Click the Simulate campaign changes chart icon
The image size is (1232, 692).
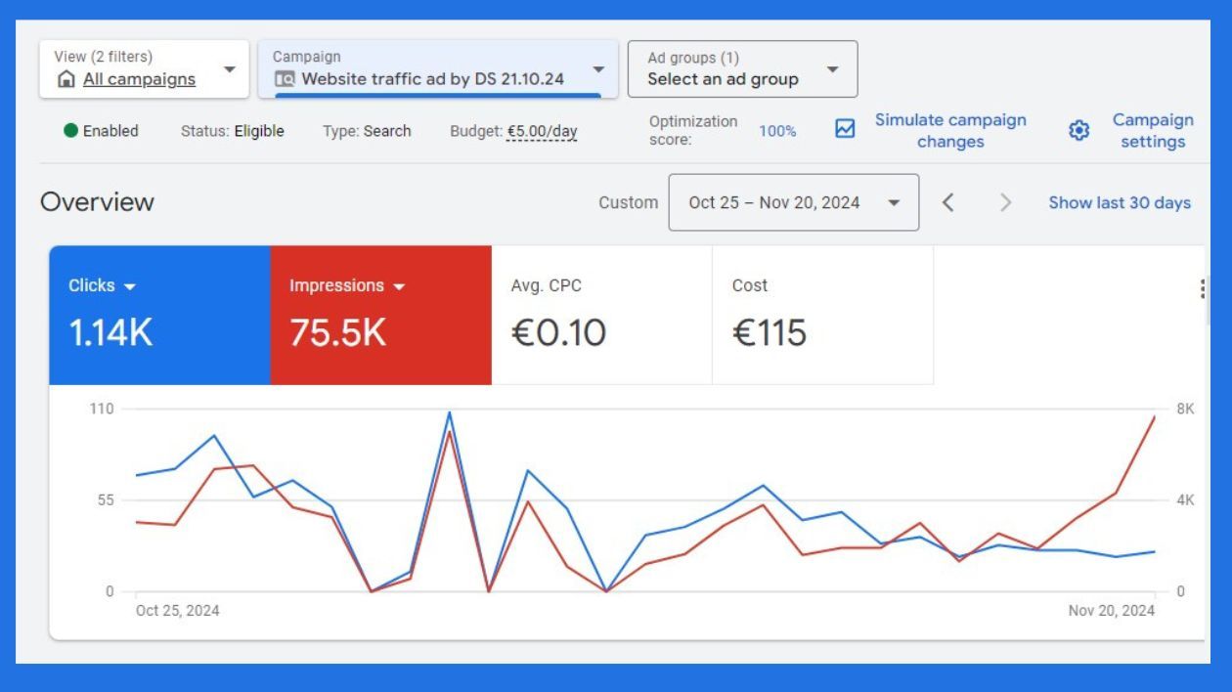point(845,129)
